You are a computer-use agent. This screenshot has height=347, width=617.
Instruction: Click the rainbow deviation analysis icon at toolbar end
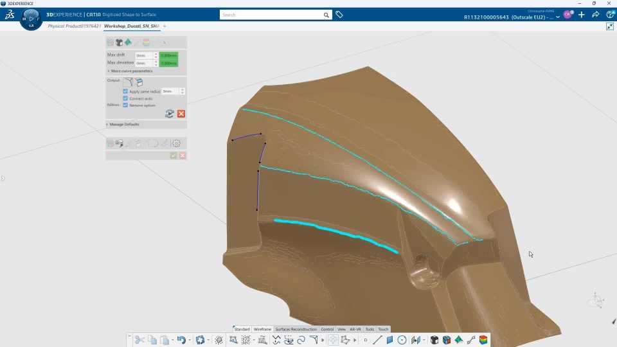pyautogui.click(x=483, y=340)
